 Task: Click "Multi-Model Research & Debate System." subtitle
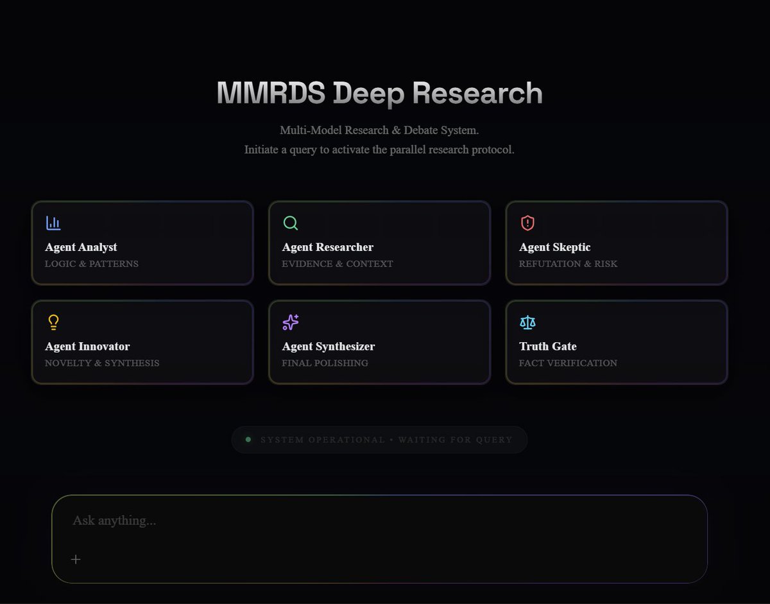pyautogui.click(x=379, y=130)
